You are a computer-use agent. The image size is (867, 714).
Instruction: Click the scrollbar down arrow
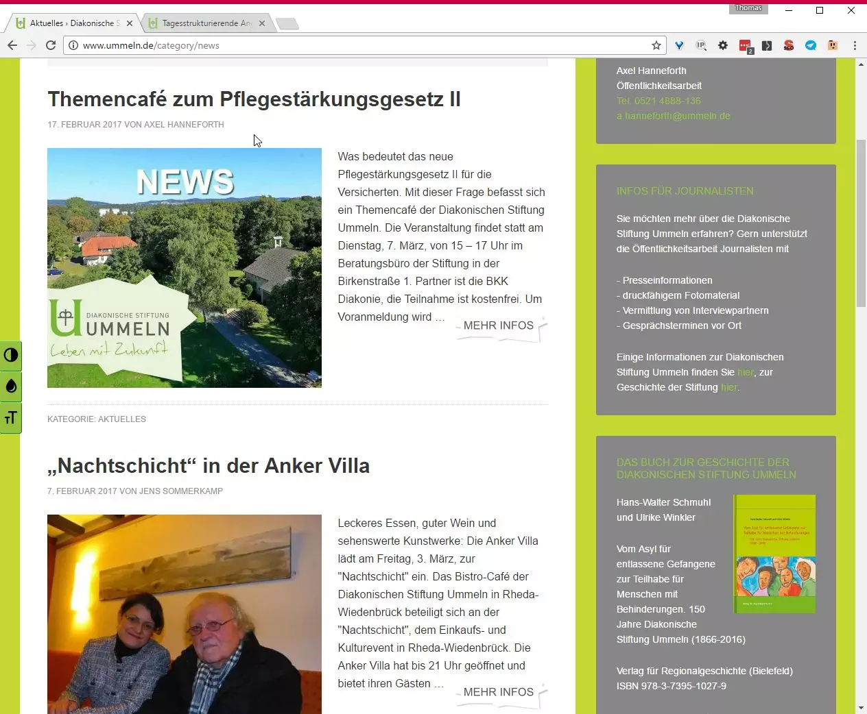coord(861,708)
